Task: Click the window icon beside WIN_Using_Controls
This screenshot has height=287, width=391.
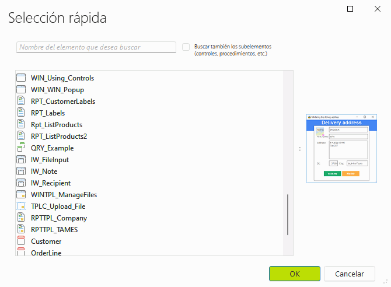Action: point(22,78)
